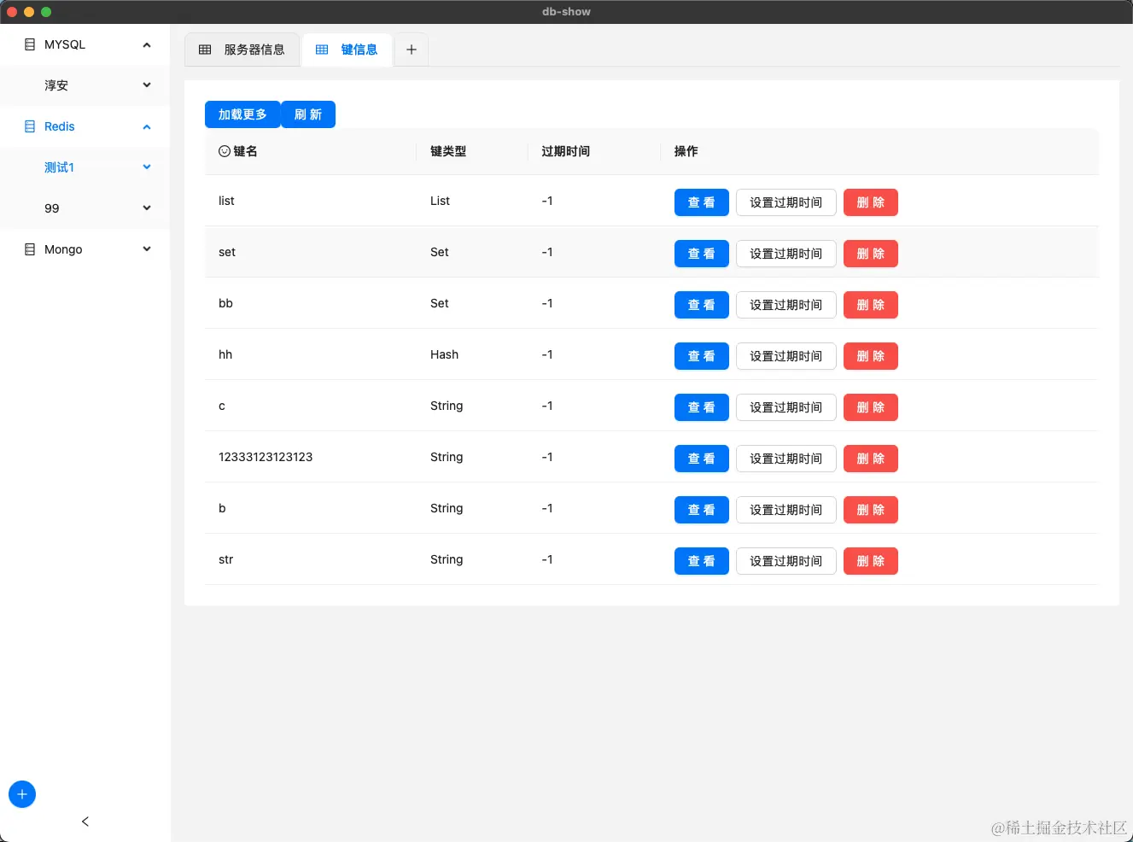View the list key with 查看

click(702, 202)
